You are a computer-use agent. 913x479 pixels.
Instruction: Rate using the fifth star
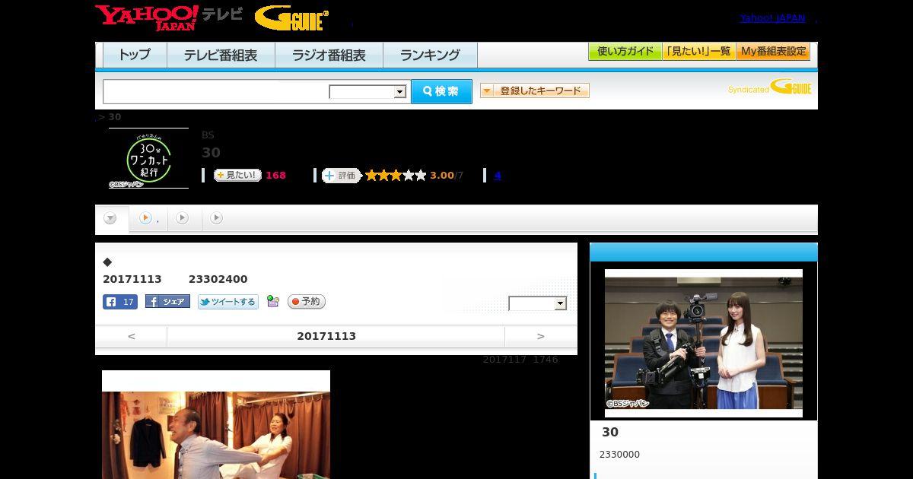point(420,176)
